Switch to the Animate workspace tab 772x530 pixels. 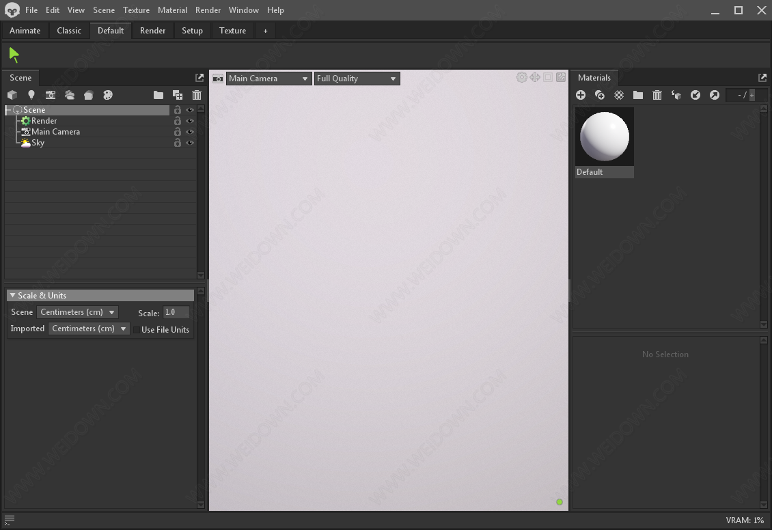click(25, 31)
